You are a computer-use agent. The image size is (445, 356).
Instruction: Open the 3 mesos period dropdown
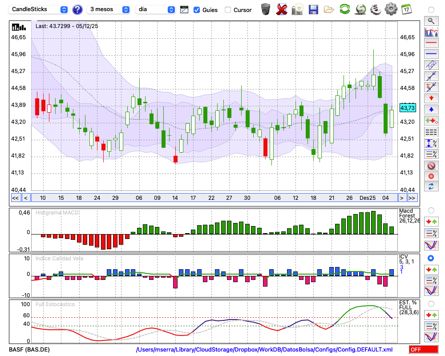pos(109,9)
